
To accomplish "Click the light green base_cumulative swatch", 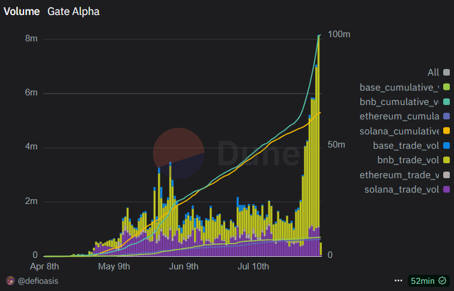I will 446,87.
